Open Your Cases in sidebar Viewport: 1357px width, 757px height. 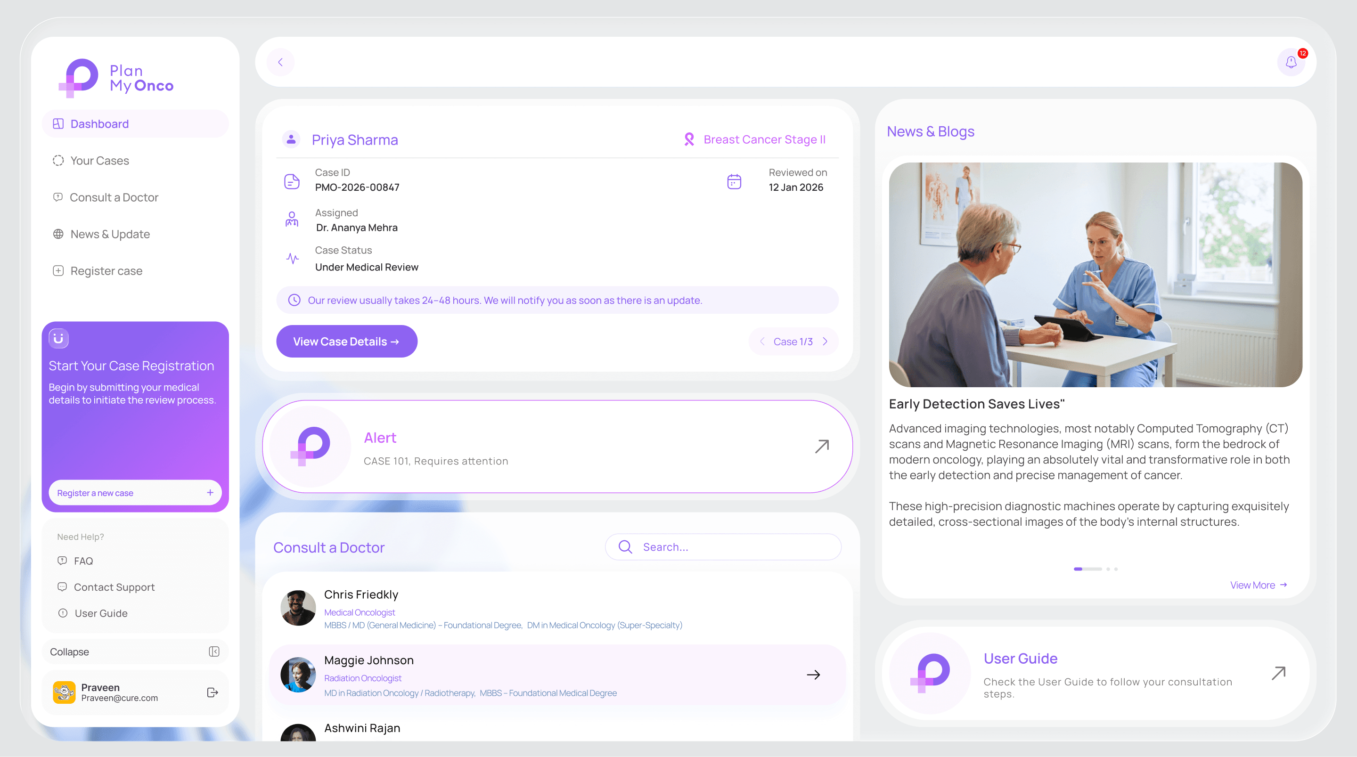click(x=99, y=161)
